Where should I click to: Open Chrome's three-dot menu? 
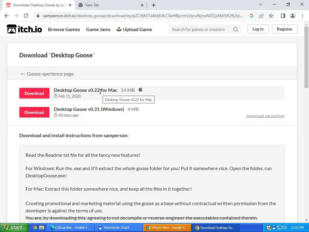click(x=302, y=16)
